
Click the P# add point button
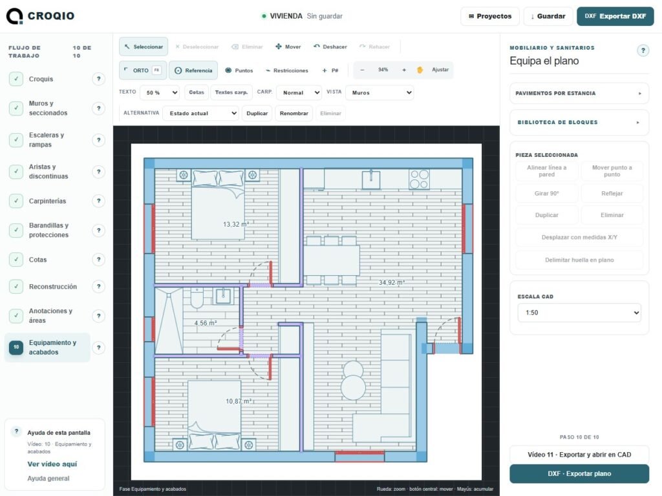point(330,70)
